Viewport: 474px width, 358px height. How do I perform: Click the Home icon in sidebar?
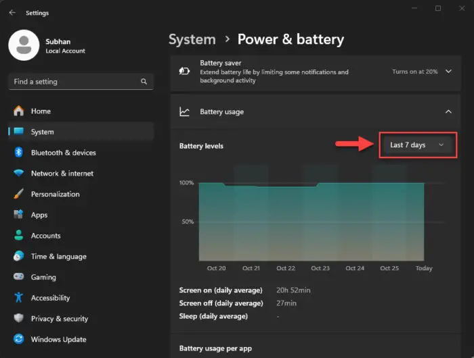pyautogui.click(x=19, y=111)
